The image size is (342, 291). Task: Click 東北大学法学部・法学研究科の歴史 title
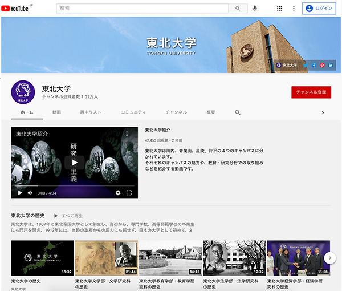231,284
